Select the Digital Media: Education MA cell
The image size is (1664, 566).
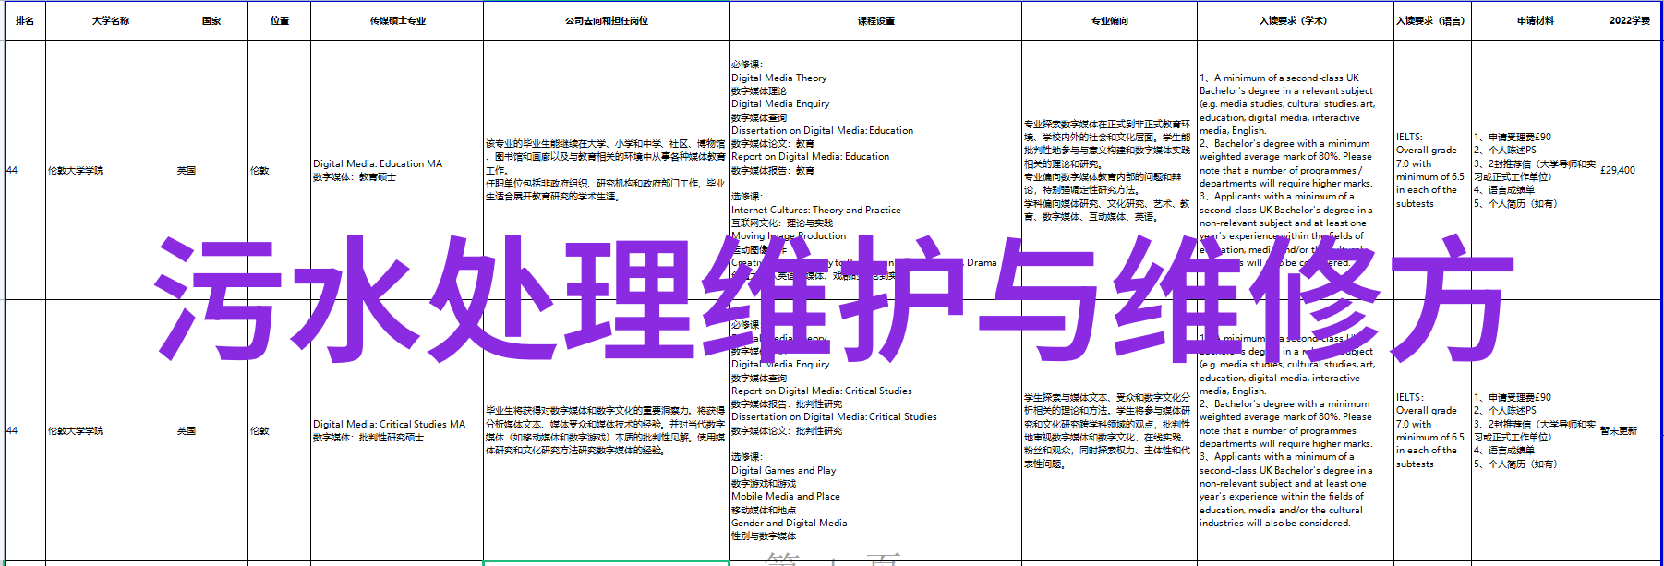(397, 170)
